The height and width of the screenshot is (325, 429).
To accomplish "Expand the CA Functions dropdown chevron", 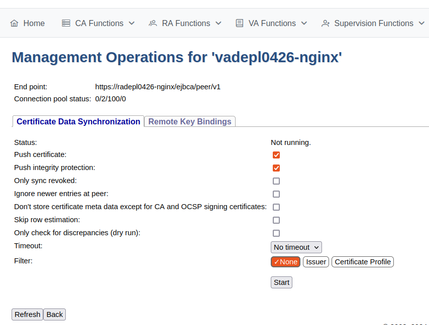I will (131, 23).
